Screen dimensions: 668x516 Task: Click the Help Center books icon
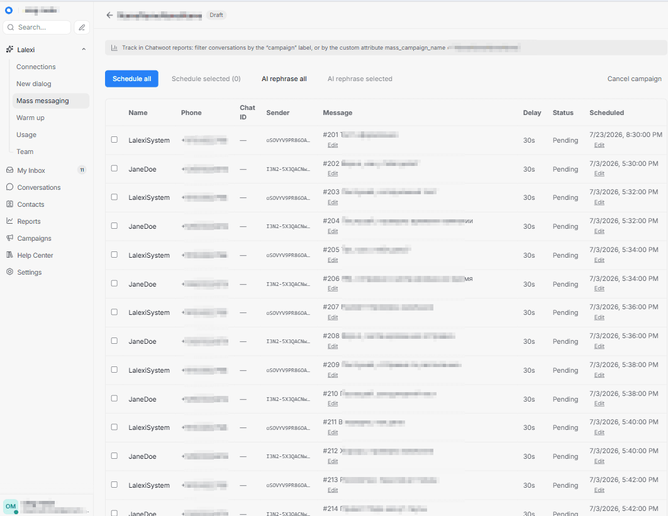point(10,255)
